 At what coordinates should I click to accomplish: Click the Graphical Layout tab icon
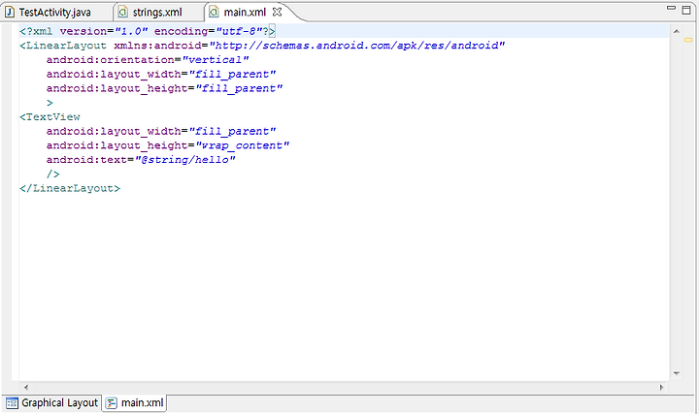[x=12, y=403]
